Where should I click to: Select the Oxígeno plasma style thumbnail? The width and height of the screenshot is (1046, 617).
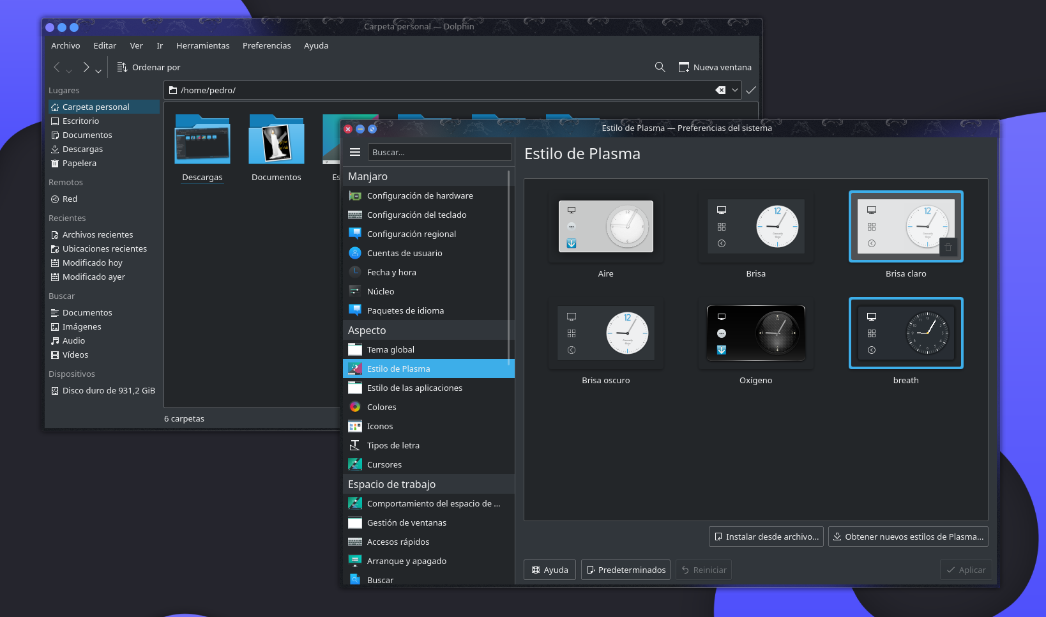pyautogui.click(x=756, y=333)
